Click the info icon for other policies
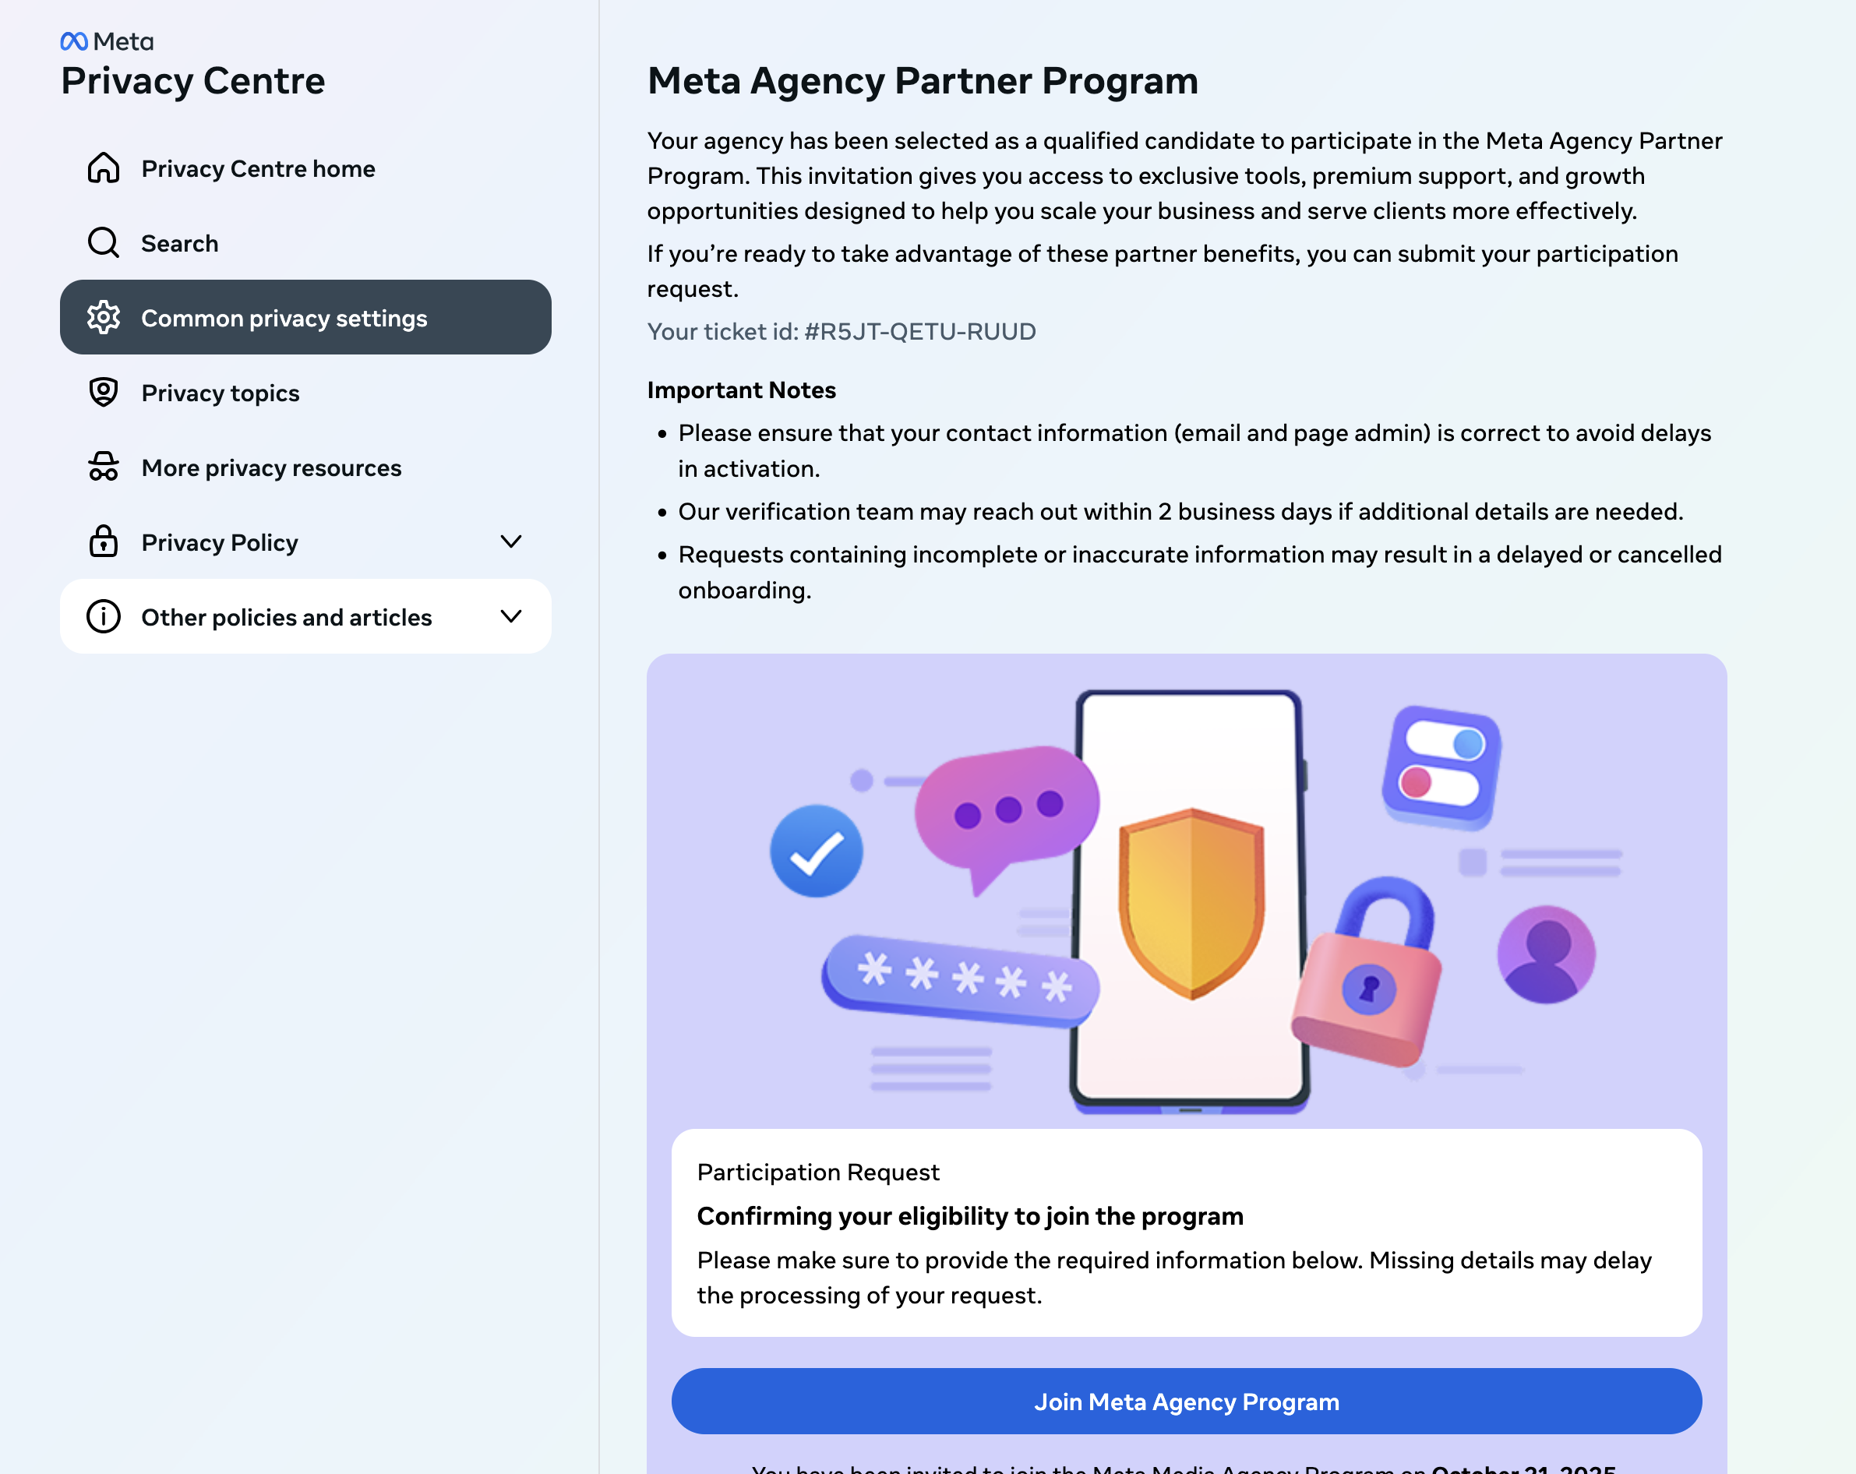 pos(104,616)
